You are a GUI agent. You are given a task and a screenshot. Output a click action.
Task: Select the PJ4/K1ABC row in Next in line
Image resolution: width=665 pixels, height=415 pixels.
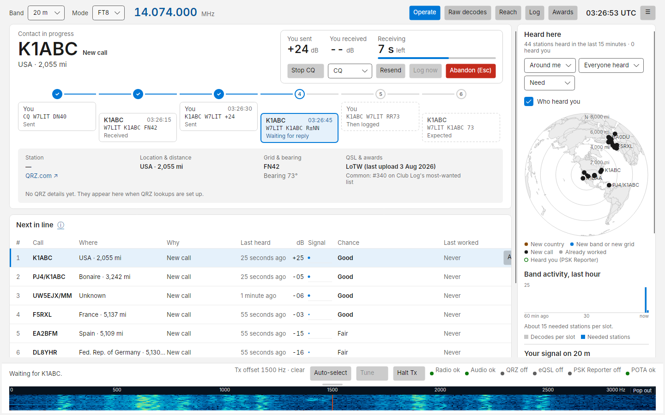pos(260,277)
